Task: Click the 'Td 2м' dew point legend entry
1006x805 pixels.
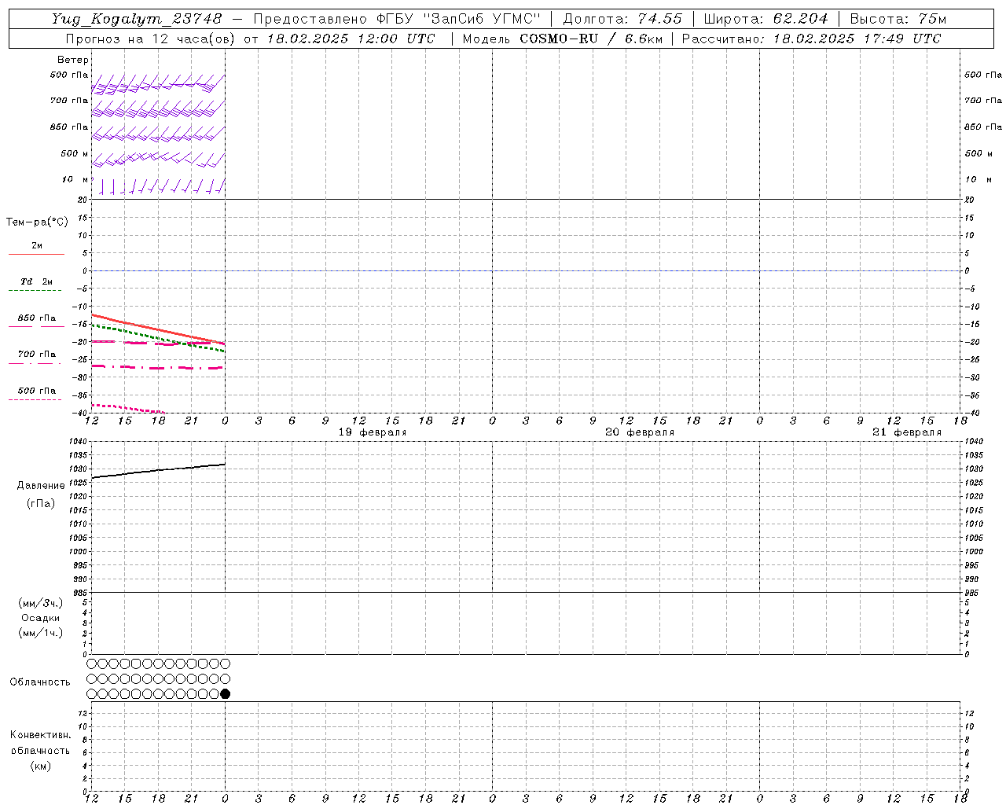Action: click(x=37, y=281)
